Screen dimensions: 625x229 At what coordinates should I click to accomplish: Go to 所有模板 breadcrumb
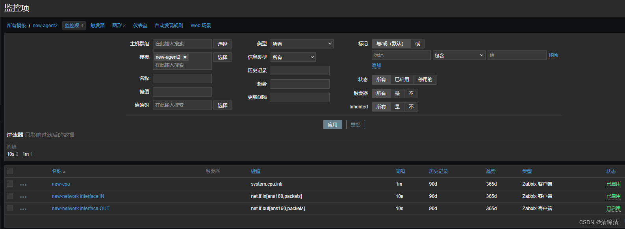tap(17, 26)
